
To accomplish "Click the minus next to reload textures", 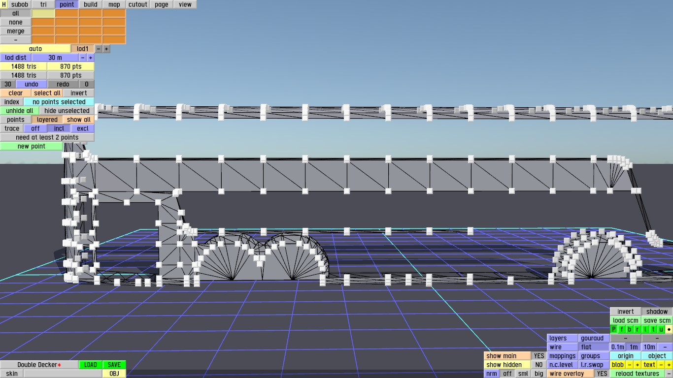I will tap(669, 374).
